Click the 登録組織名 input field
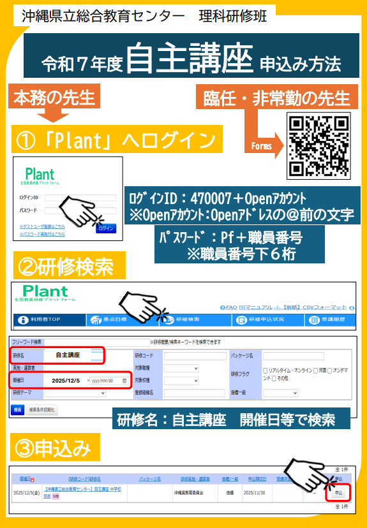The width and height of the screenshot is (367, 528). pos(194,393)
